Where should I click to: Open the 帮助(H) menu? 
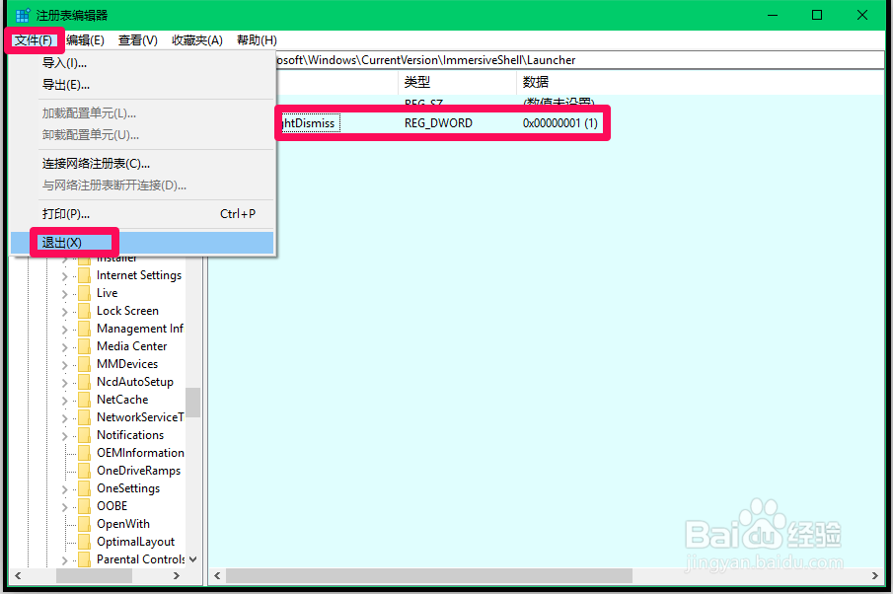[257, 40]
